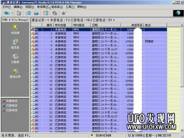The height and width of the screenshot is (138, 184).
Task: Click the transfer arrows toolbar icon
Action: [x=46, y=13]
